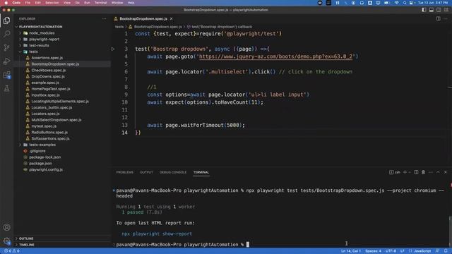The height and width of the screenshot is (254, 452).
Task: Open package.json file
Action: click(40, 164)
